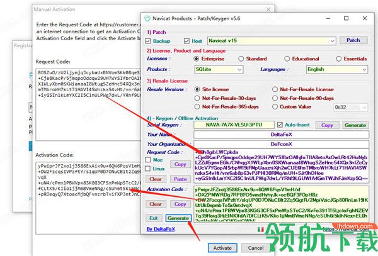
Task: Close the Navicat Patch/Keygen window
Action: click(x=365, y=18)
